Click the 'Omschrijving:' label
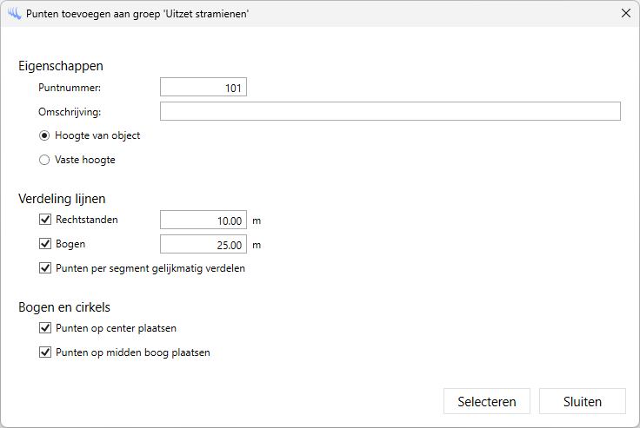The height and width of the screenshot is (428, 640). [x=70, y=112]
